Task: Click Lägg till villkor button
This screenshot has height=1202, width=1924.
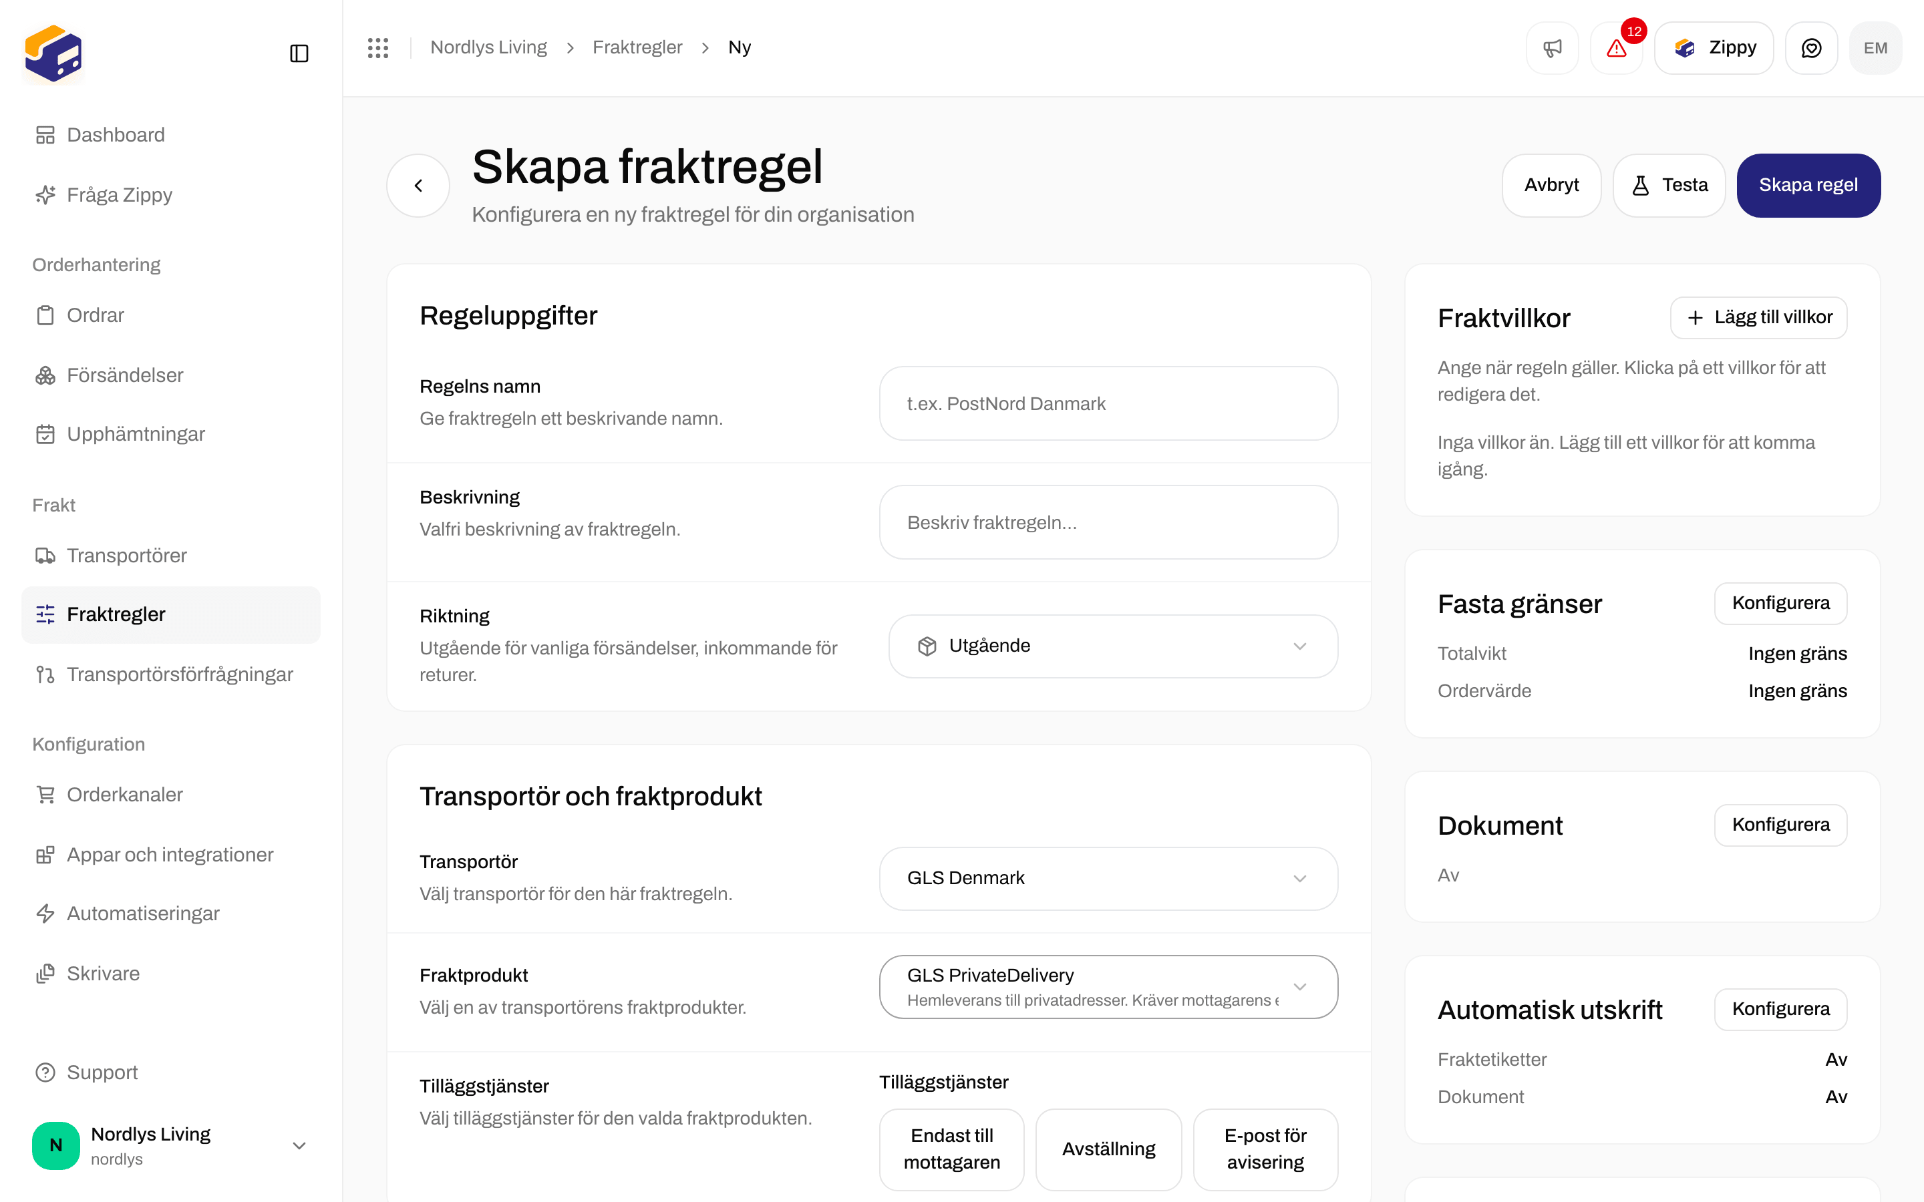Action: coord(1758,318)
